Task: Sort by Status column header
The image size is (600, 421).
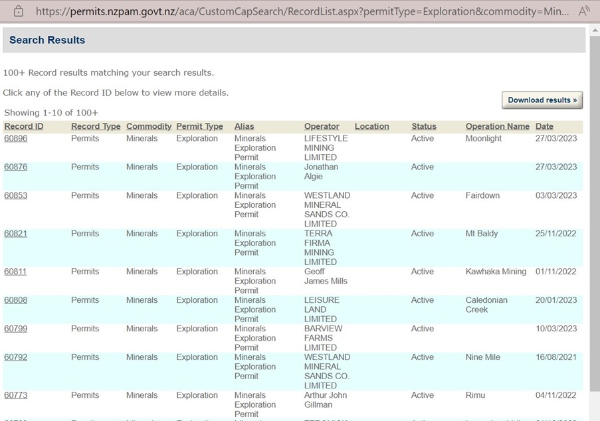Action: tap(424, 127)
